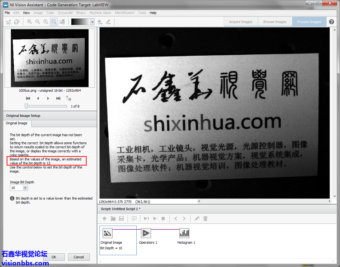340x267 pixels.
Task: Click the bit depth info icon
Action: (12, 198)
